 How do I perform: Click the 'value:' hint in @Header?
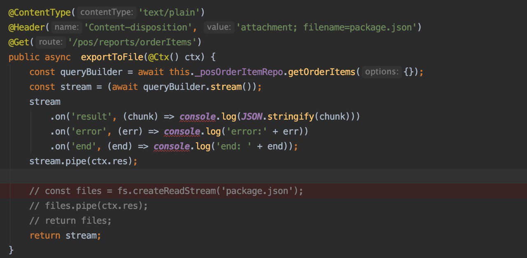[218, 27]
